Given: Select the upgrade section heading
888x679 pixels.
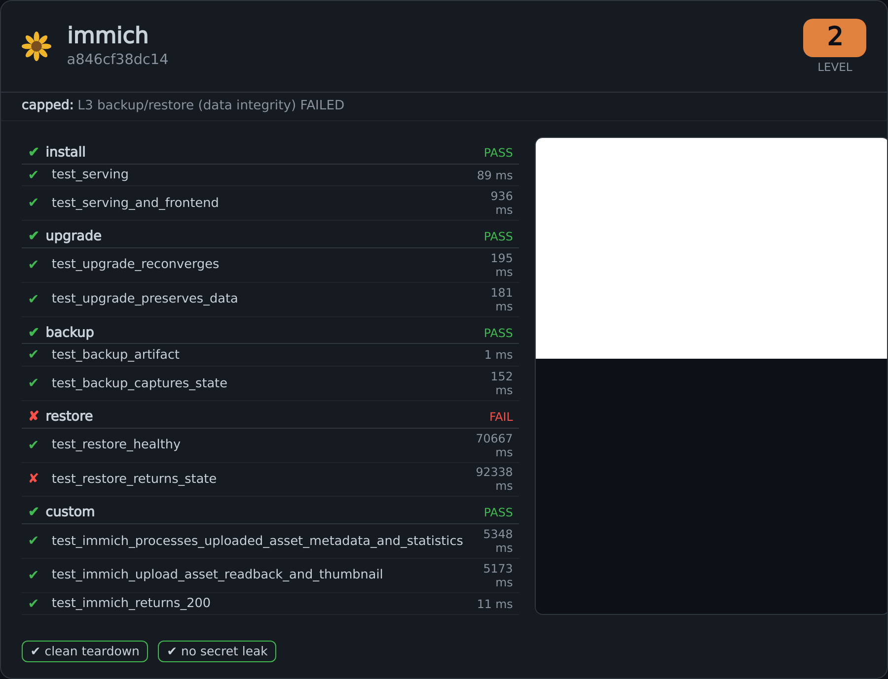Looking at the screenshot, I should (74, 236).
